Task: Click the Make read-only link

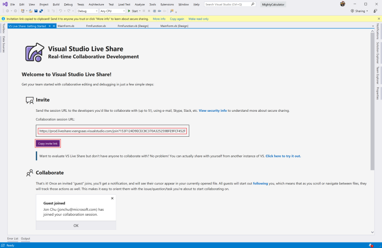Action: pyautogui.click(x=199, y=19)
